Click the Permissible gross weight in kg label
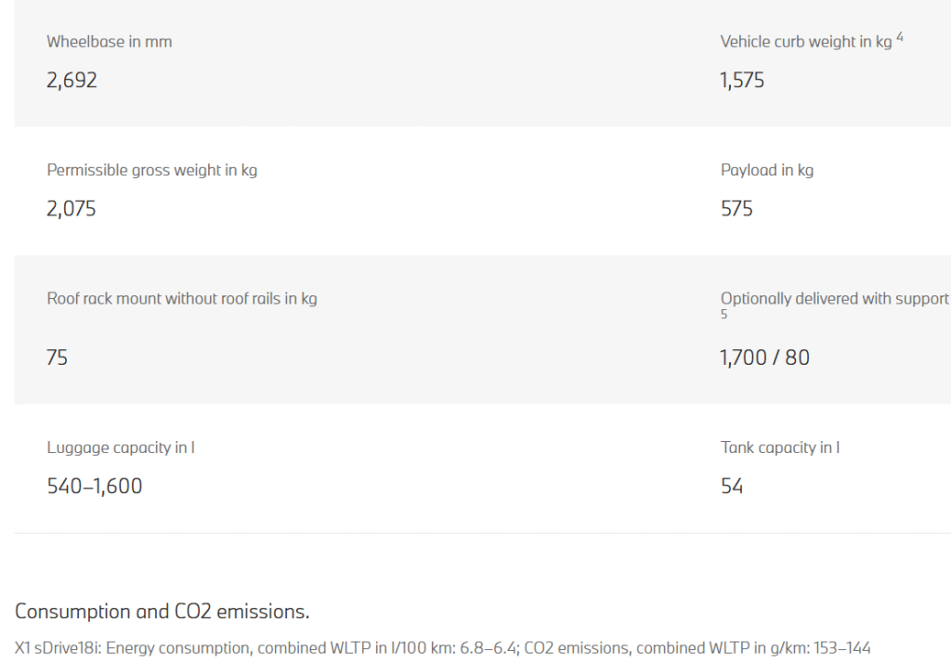The height and width of the screenshot is (662, 951). click(152, 171)
